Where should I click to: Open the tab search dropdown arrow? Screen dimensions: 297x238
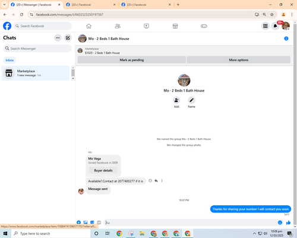coord(4,5)
